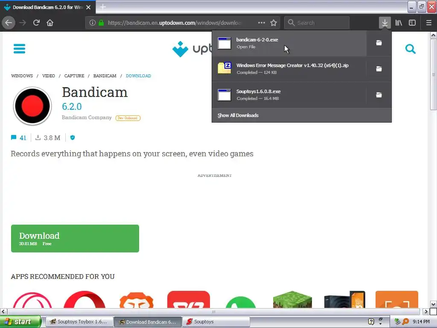Open containing folder for bandicam-6-2-0.exe
This screenshot has width=437, height=328.
click(379, 43)
